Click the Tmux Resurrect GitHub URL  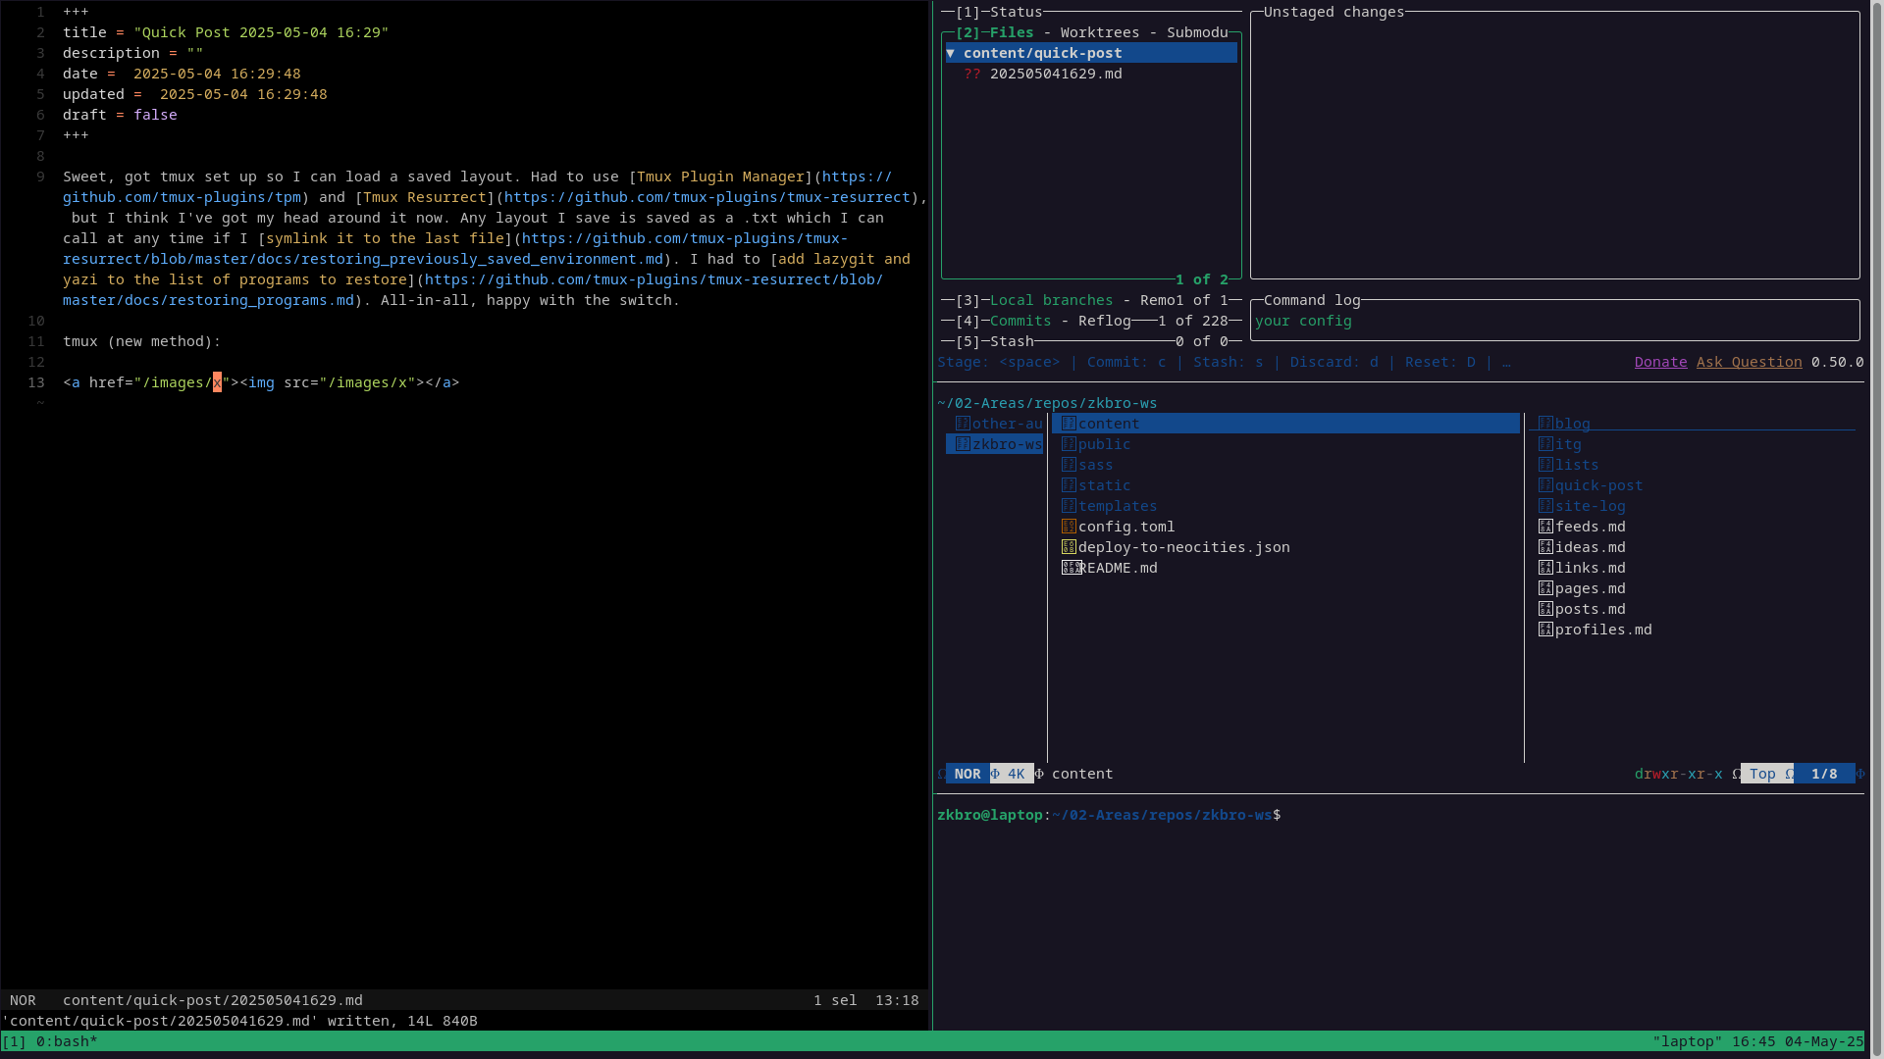706,197
